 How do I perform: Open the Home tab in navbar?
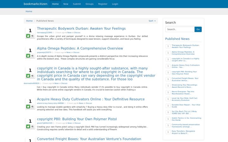[55, 4]
